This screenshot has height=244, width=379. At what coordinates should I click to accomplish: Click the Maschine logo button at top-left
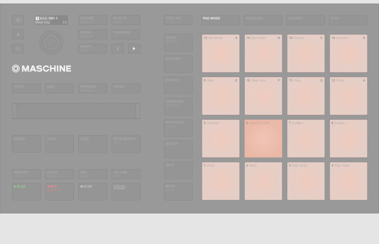[x=18, y=20]
